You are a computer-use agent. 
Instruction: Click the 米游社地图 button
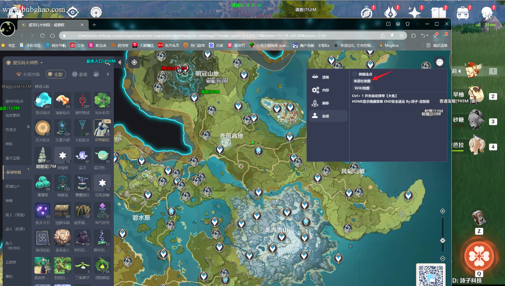click(x=362, y=81)
